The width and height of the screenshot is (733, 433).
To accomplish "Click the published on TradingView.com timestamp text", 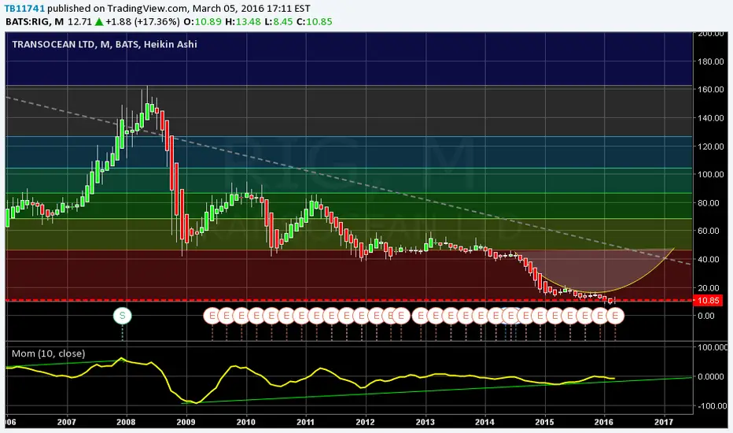I will coord(179,9).
